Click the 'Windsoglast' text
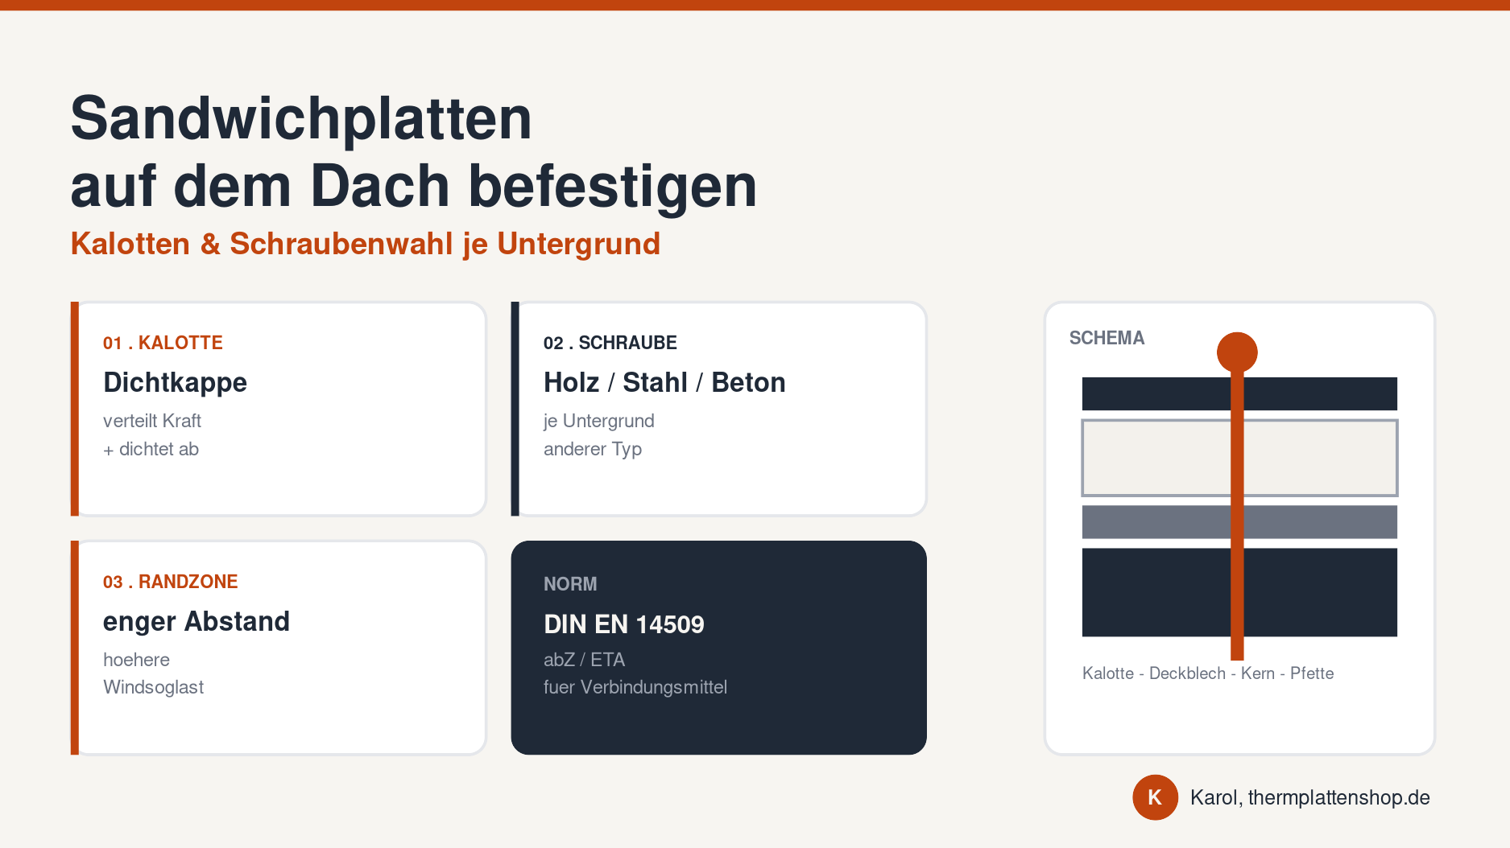The width and height of the screenshot is (1510, 848). (x=153, y=687)
